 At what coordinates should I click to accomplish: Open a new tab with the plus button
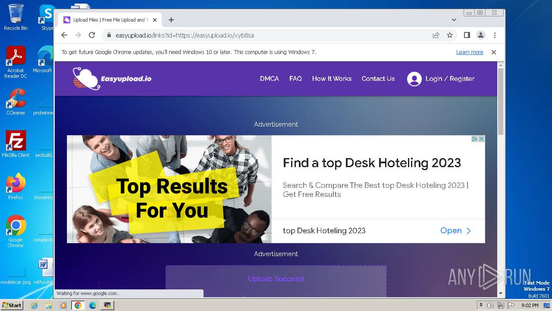(x=171, y=20)
